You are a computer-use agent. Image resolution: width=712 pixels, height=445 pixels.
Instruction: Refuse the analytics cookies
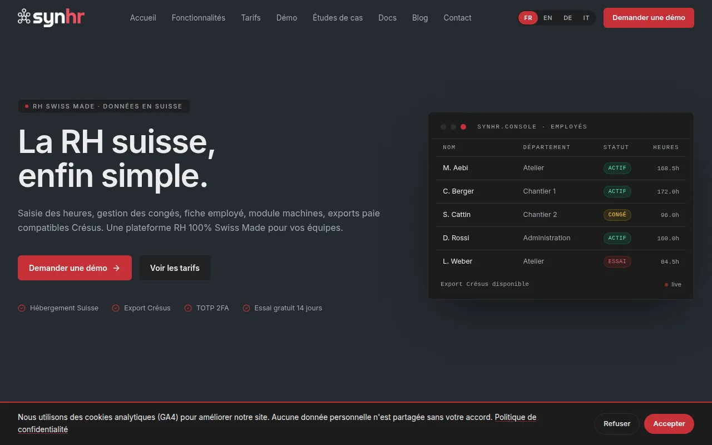point(617,424)
